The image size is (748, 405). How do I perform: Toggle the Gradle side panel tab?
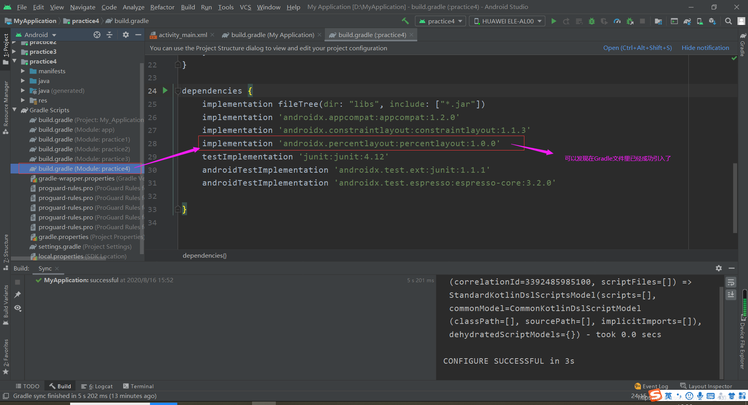(x=743, y=45)
